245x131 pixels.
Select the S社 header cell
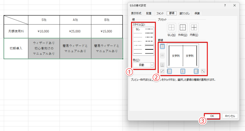click(x=44, y=20)
